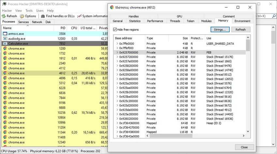Open the Handles tab in properties
Viewport: 277px width, 154px height.
point(134,16)
